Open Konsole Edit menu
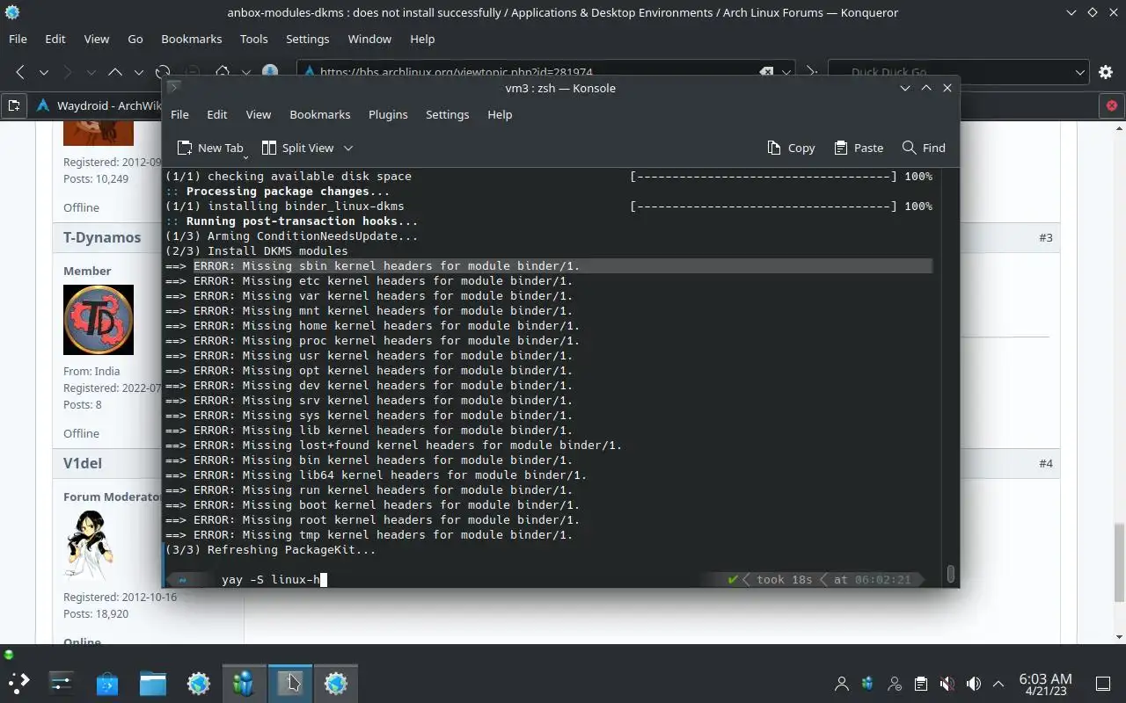The image size is (1126, 703). tap(216, 114)
